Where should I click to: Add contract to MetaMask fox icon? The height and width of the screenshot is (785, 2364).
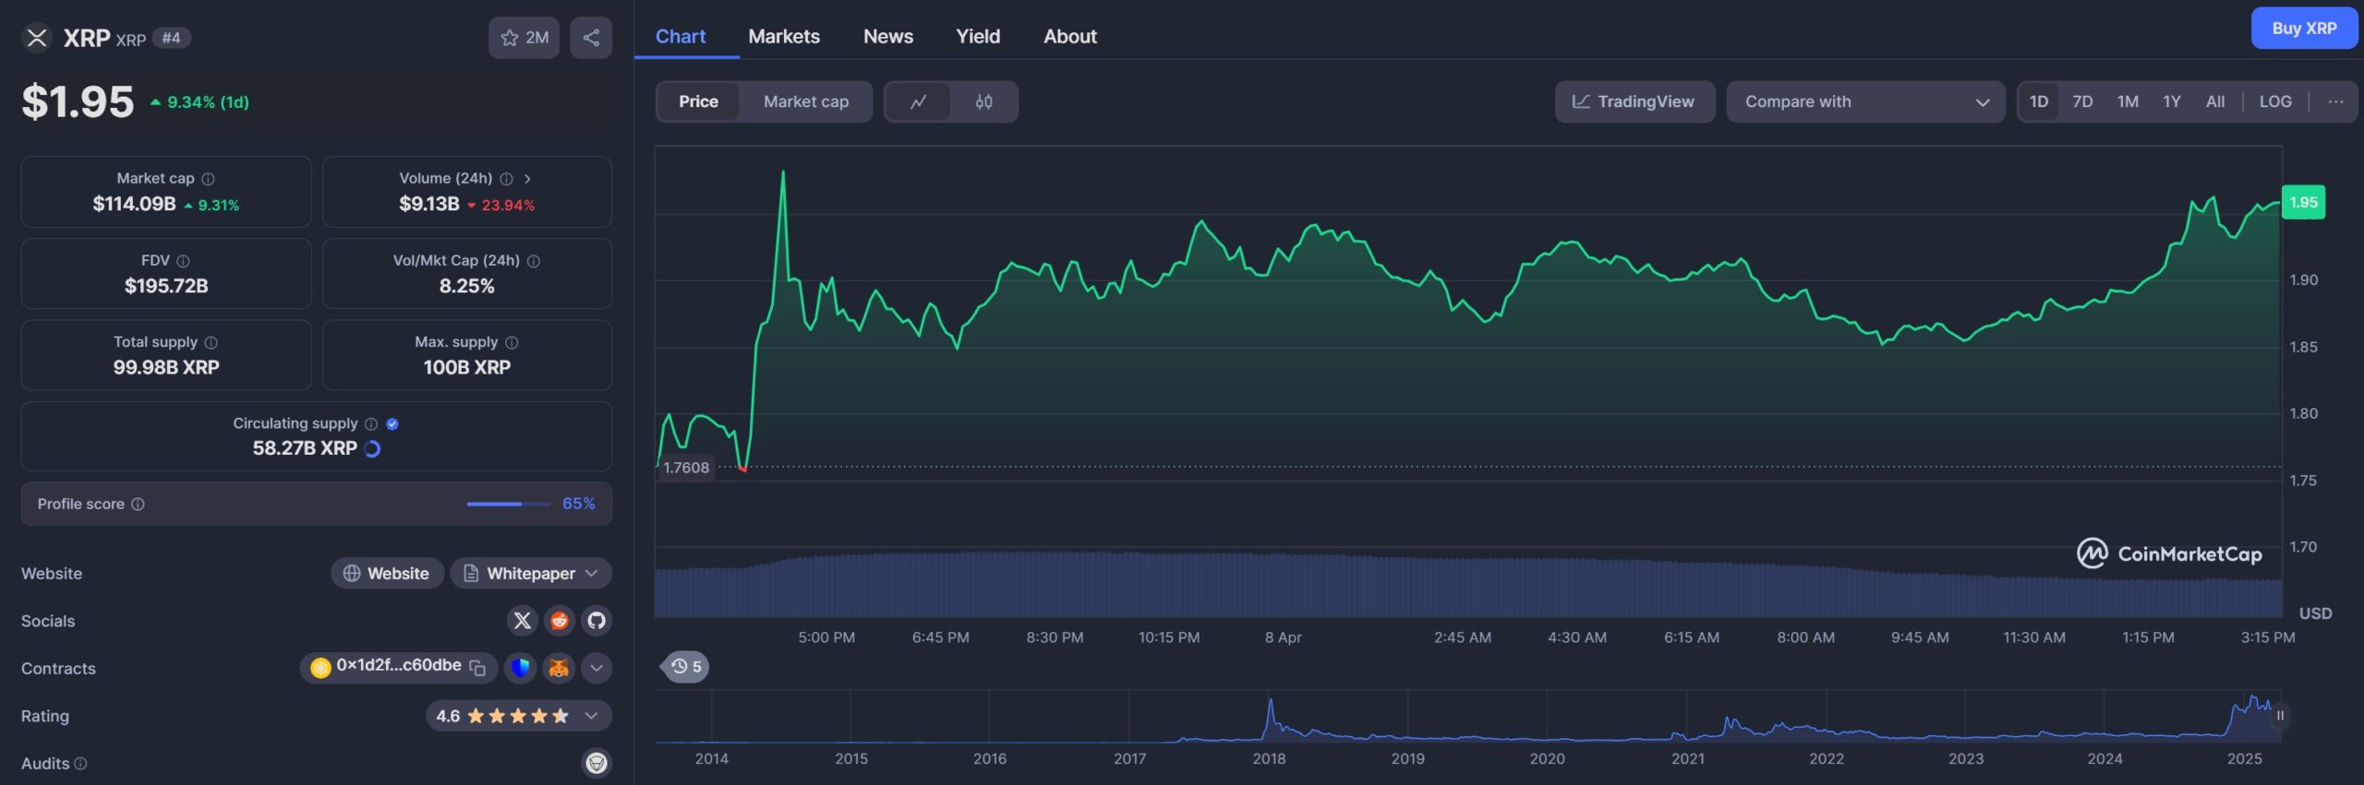point(559,668)
